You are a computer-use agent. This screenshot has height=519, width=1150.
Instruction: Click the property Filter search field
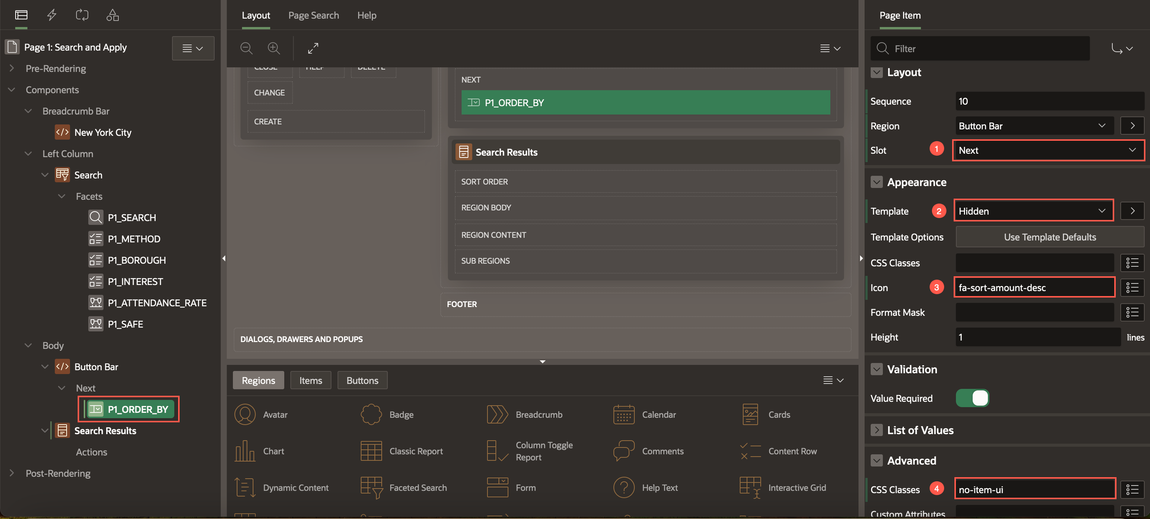point(980,48)
